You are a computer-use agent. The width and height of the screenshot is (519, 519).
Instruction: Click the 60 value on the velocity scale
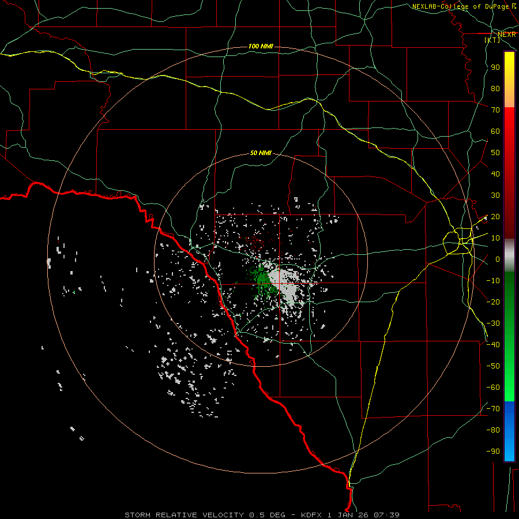pos(495,131)
